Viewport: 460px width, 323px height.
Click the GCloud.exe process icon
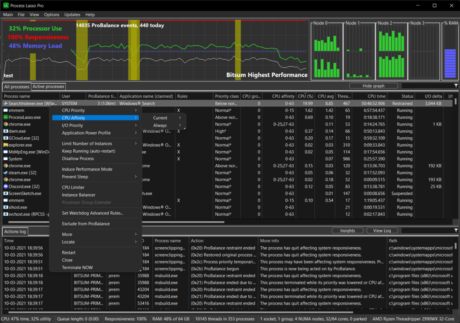tap(5, 138)
